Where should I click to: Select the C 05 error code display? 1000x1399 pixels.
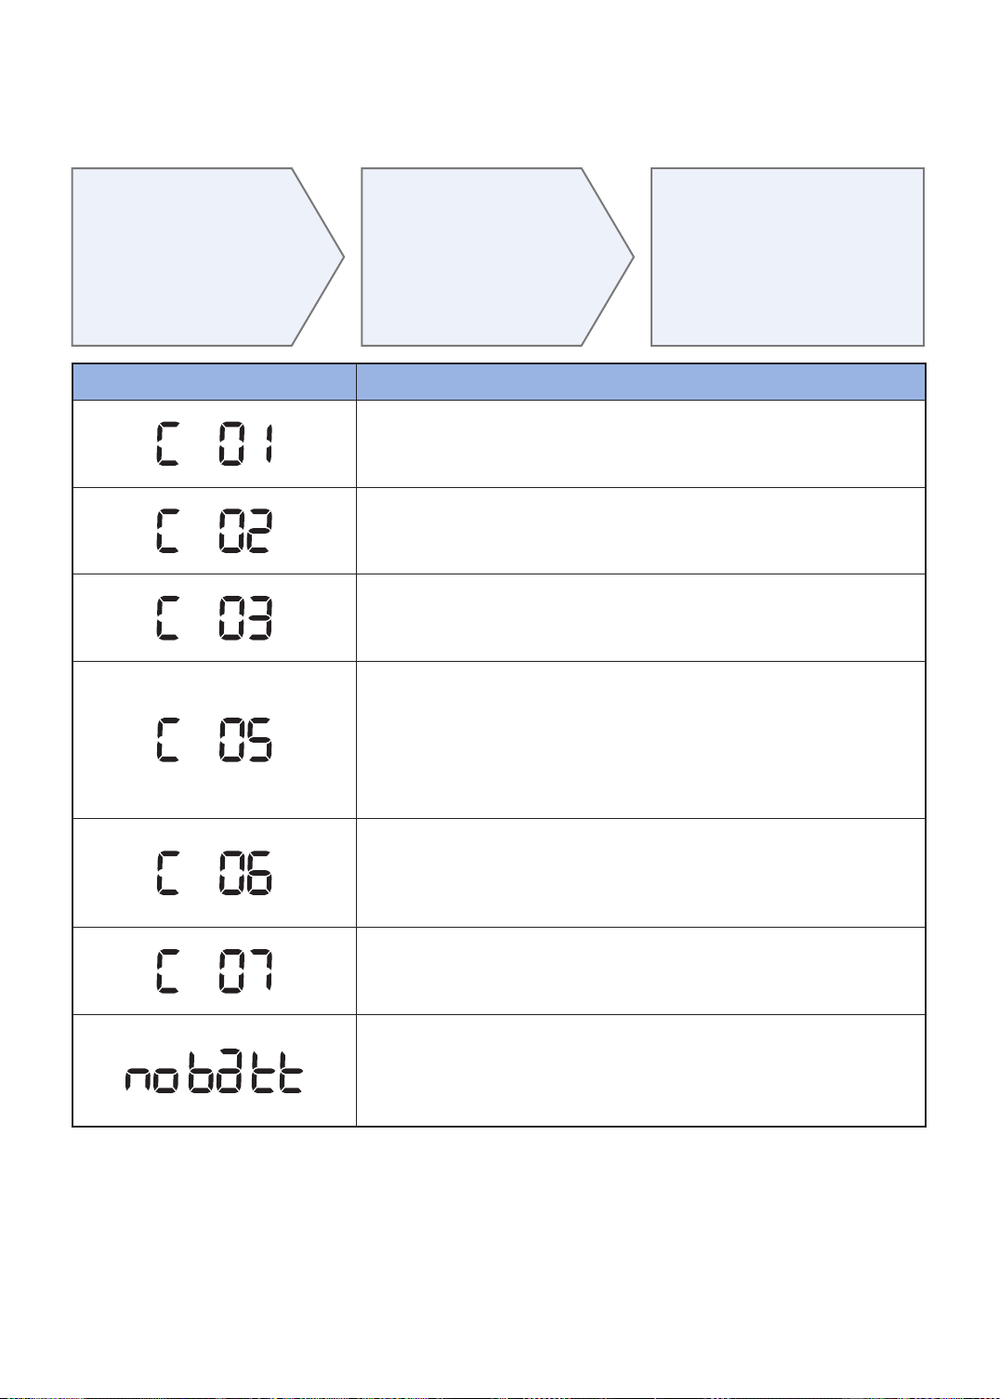(x=214, y=740)
